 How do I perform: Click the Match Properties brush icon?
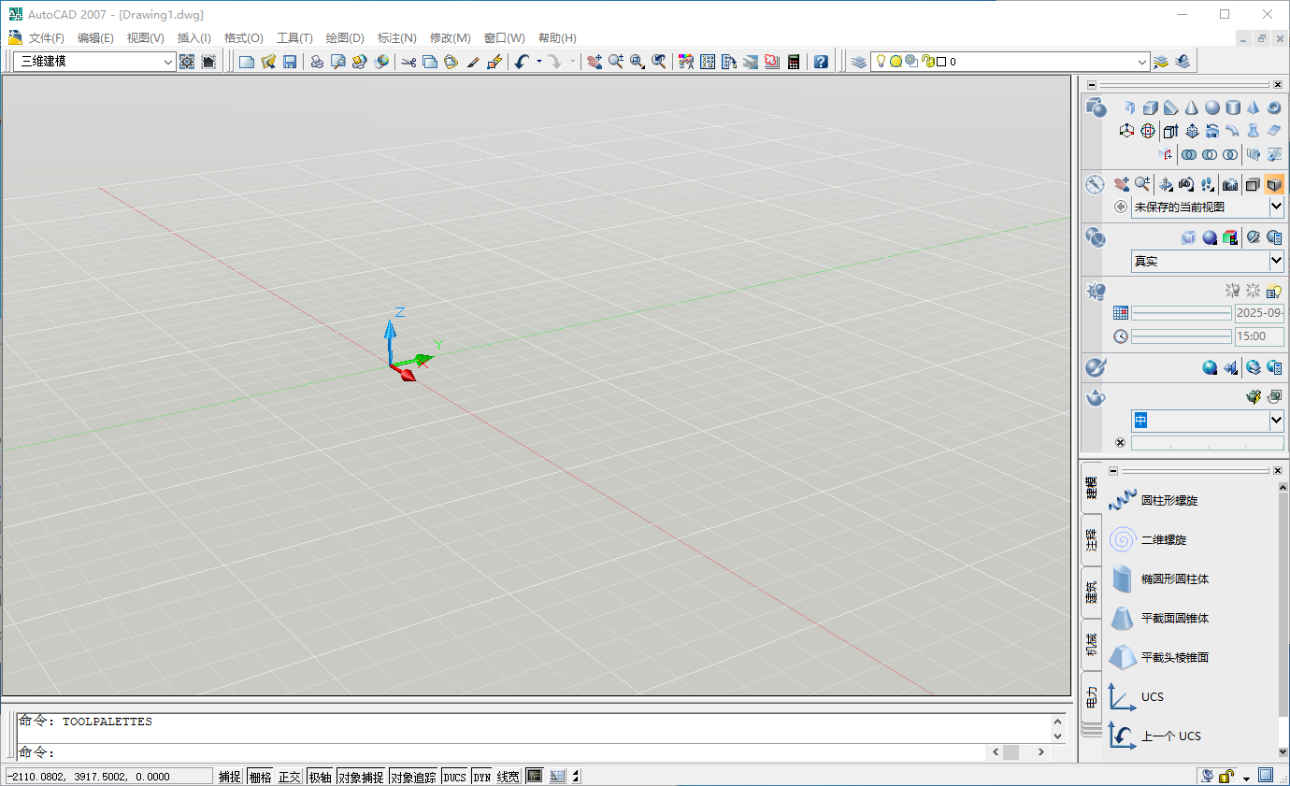(473, 62)
